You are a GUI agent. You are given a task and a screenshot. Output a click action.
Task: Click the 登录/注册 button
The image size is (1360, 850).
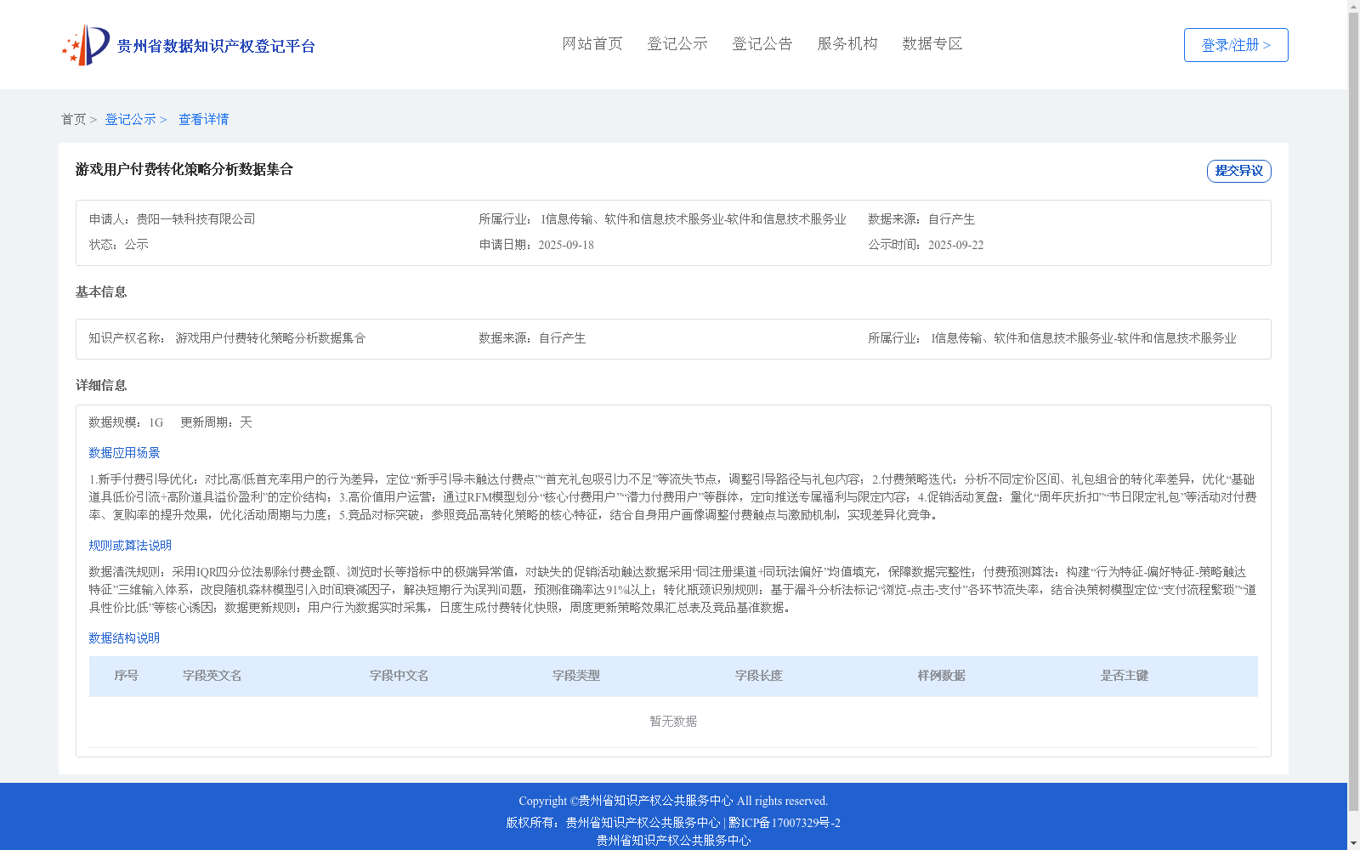1236,45
